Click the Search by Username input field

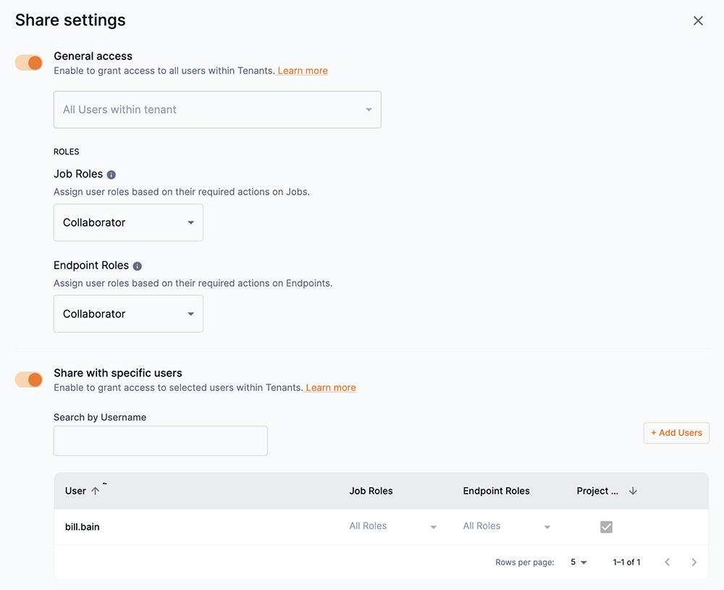[x=160, y=440]
